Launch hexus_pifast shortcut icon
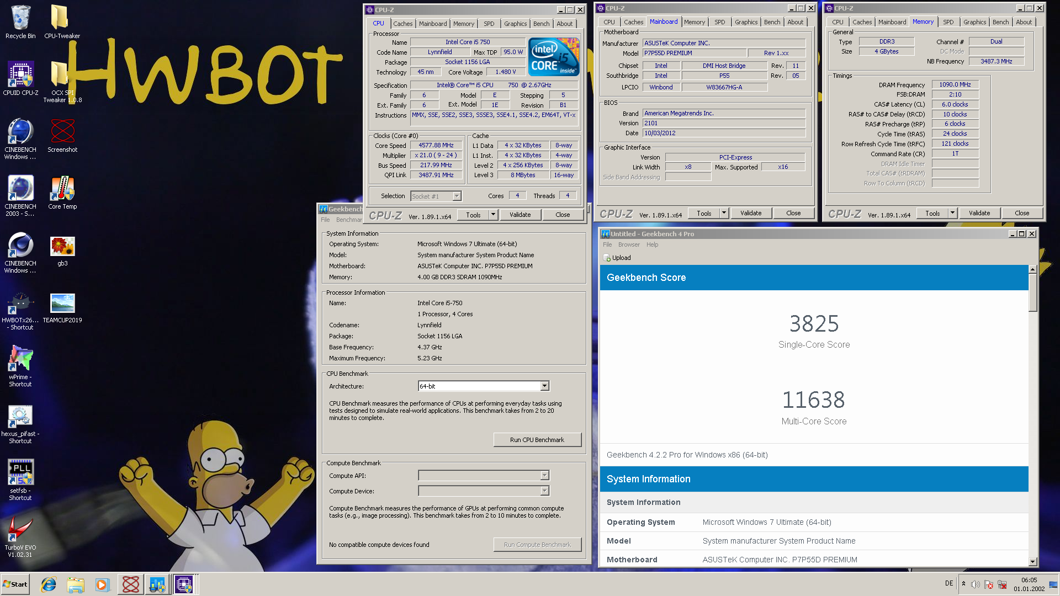This screenshot has width=1060, height=596. point(20,423)
